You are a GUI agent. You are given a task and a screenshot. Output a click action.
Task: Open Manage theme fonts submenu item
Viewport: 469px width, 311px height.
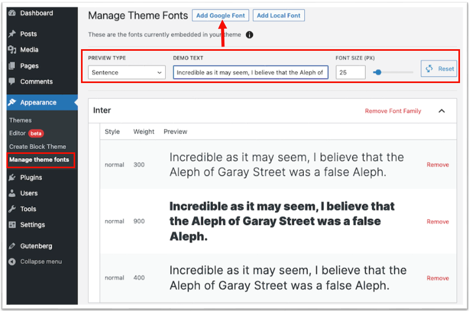tap(39, 160)
